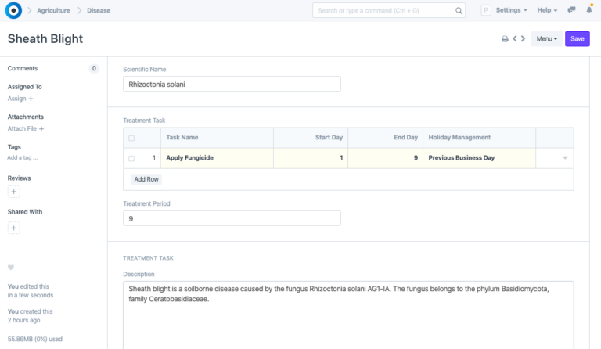Expand the Apply Fungicide row edit arrow
601x349 pixels.
565,158
